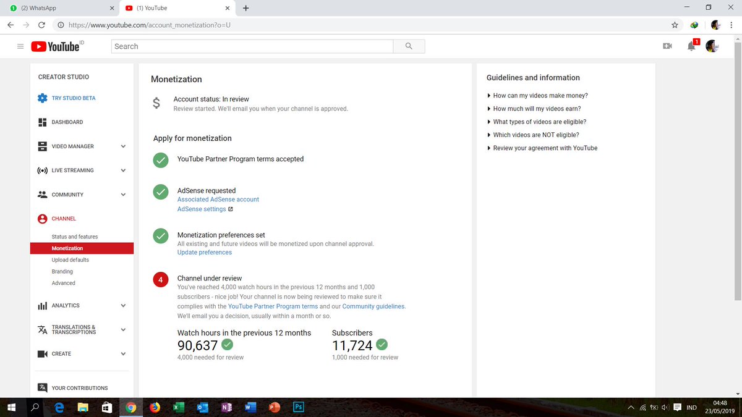Click the Community people icon
The width and height of the screenshot is (742, 417).
pos(42,195)
